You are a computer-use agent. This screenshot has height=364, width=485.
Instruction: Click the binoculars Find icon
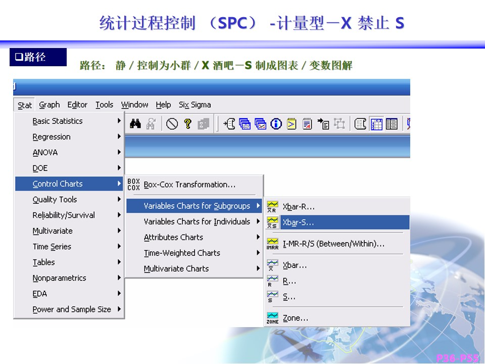tap(135, 124)
